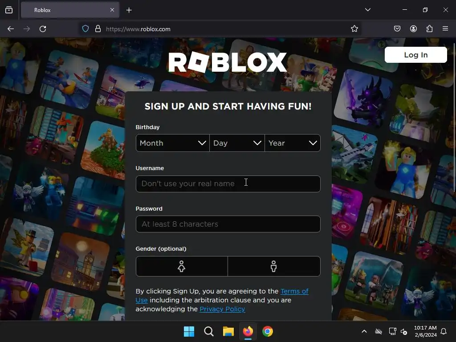Launch Google Chrome from taskbar
Viewport: 456px width, 342px height.
[268, 331]
